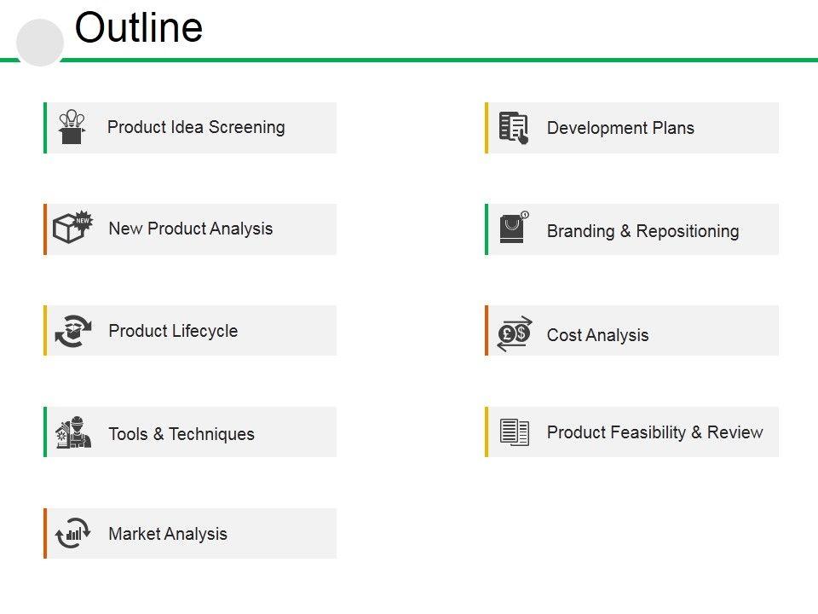818x614 pixels.
Task: Open Product Feasibility & Review
Action: (654, 432)
